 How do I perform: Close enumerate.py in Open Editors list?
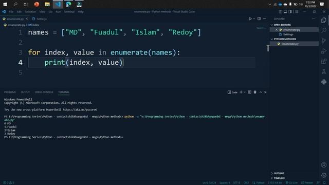pyautogui.click(x=277, y=30)
